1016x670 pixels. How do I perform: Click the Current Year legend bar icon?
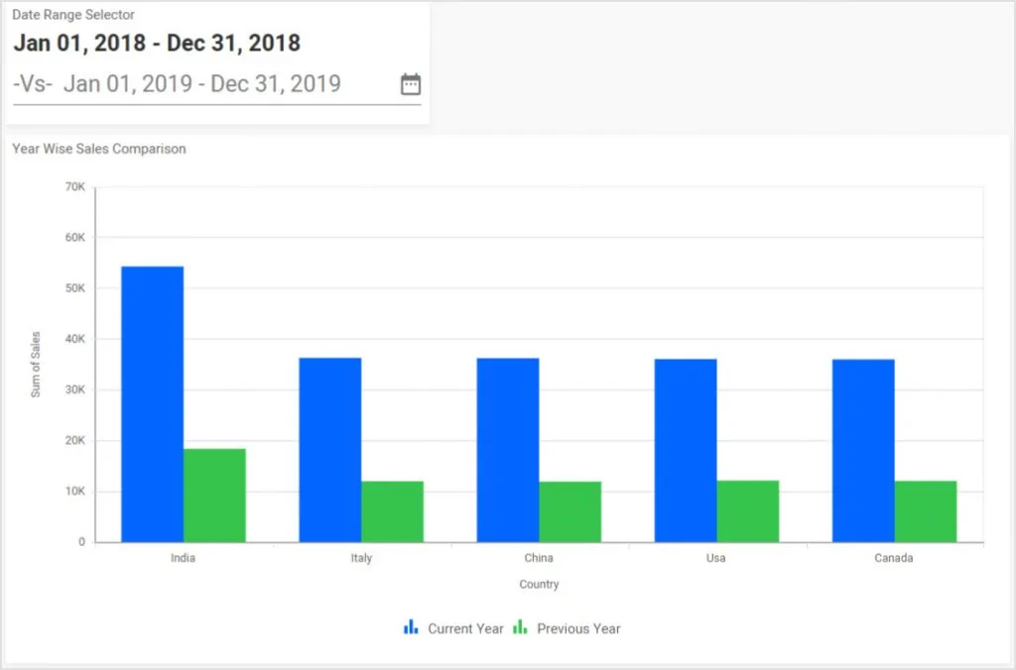pyautogui.click(x=411, y=627)
